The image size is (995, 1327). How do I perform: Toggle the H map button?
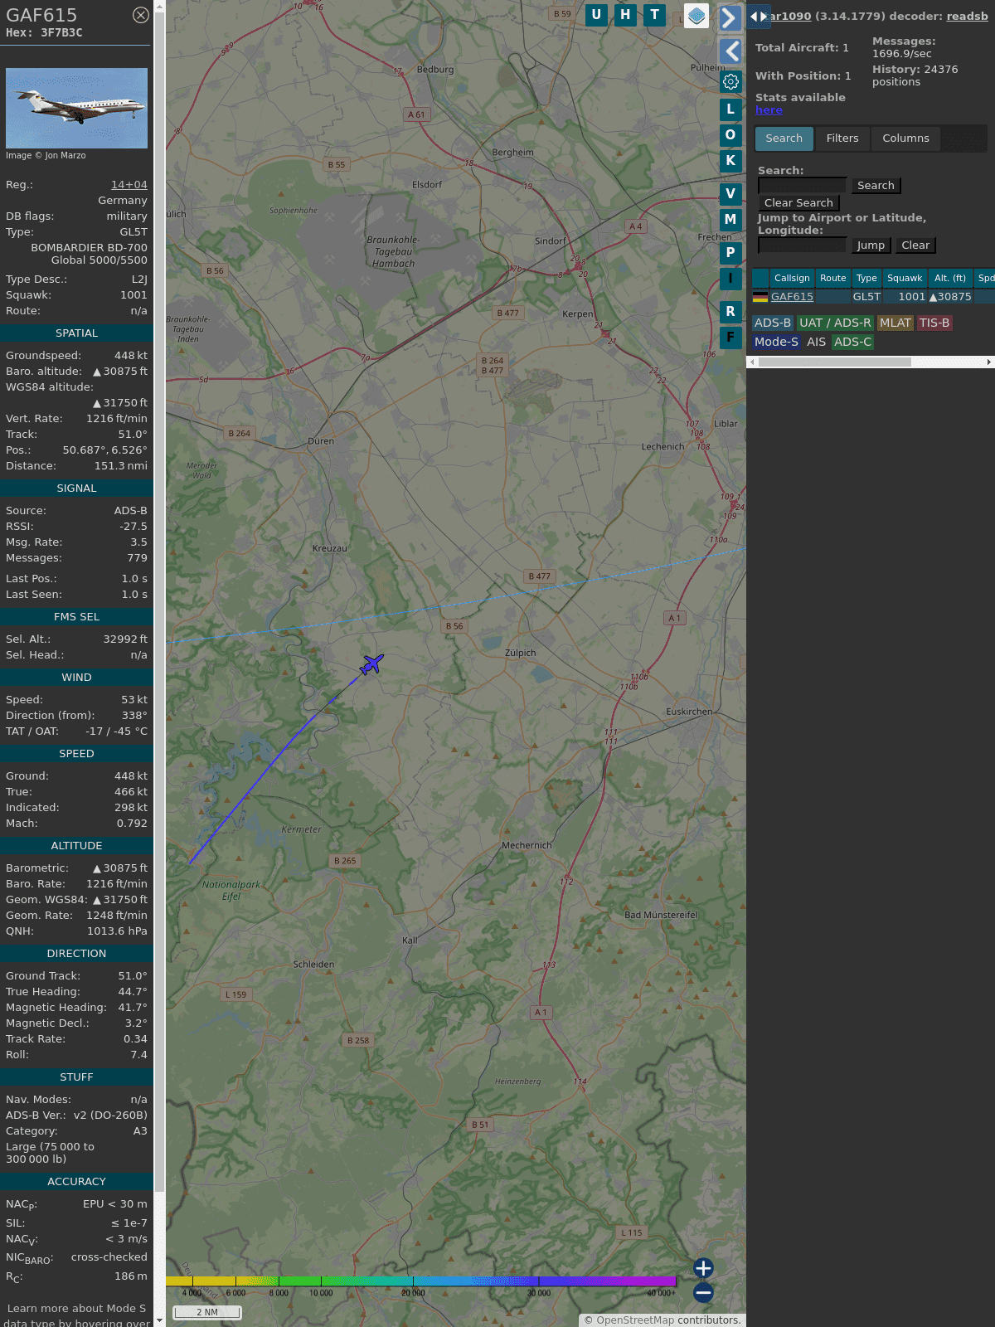[x=626, y=15]
